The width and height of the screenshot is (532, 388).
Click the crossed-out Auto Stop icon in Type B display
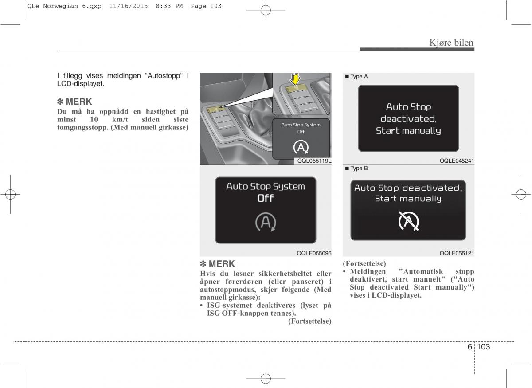[408, 221]
